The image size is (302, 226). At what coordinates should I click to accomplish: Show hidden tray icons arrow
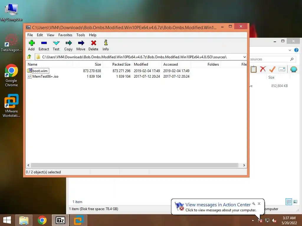pyautogui.click(x=253, y=220)
